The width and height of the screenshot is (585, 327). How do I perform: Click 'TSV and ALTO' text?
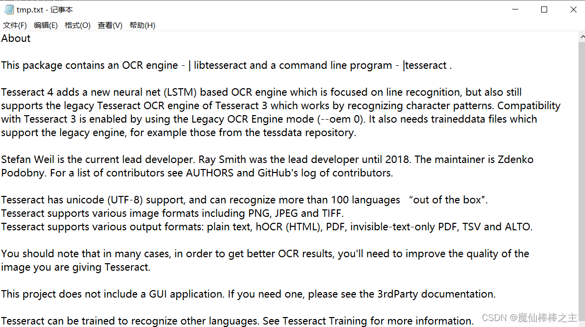(x=496, y=227)
